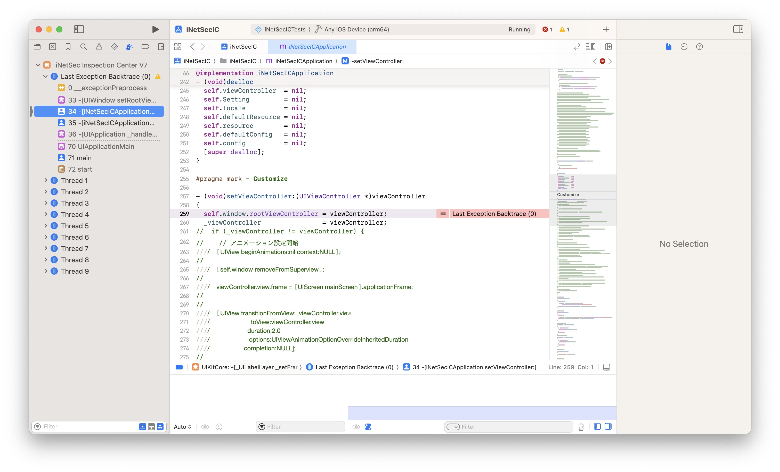The width and height of the screenshot is (780, 472).
Task: Expand Thread 3 disclosure arrow
Action: pyautogui.click(x=46, y=203)
